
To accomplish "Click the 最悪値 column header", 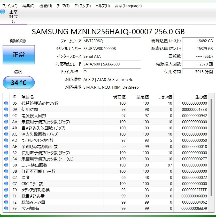I will [138, 97].
